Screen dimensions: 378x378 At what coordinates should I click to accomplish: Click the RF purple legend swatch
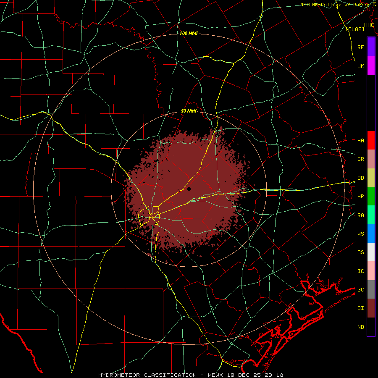(x=371, y=47)
